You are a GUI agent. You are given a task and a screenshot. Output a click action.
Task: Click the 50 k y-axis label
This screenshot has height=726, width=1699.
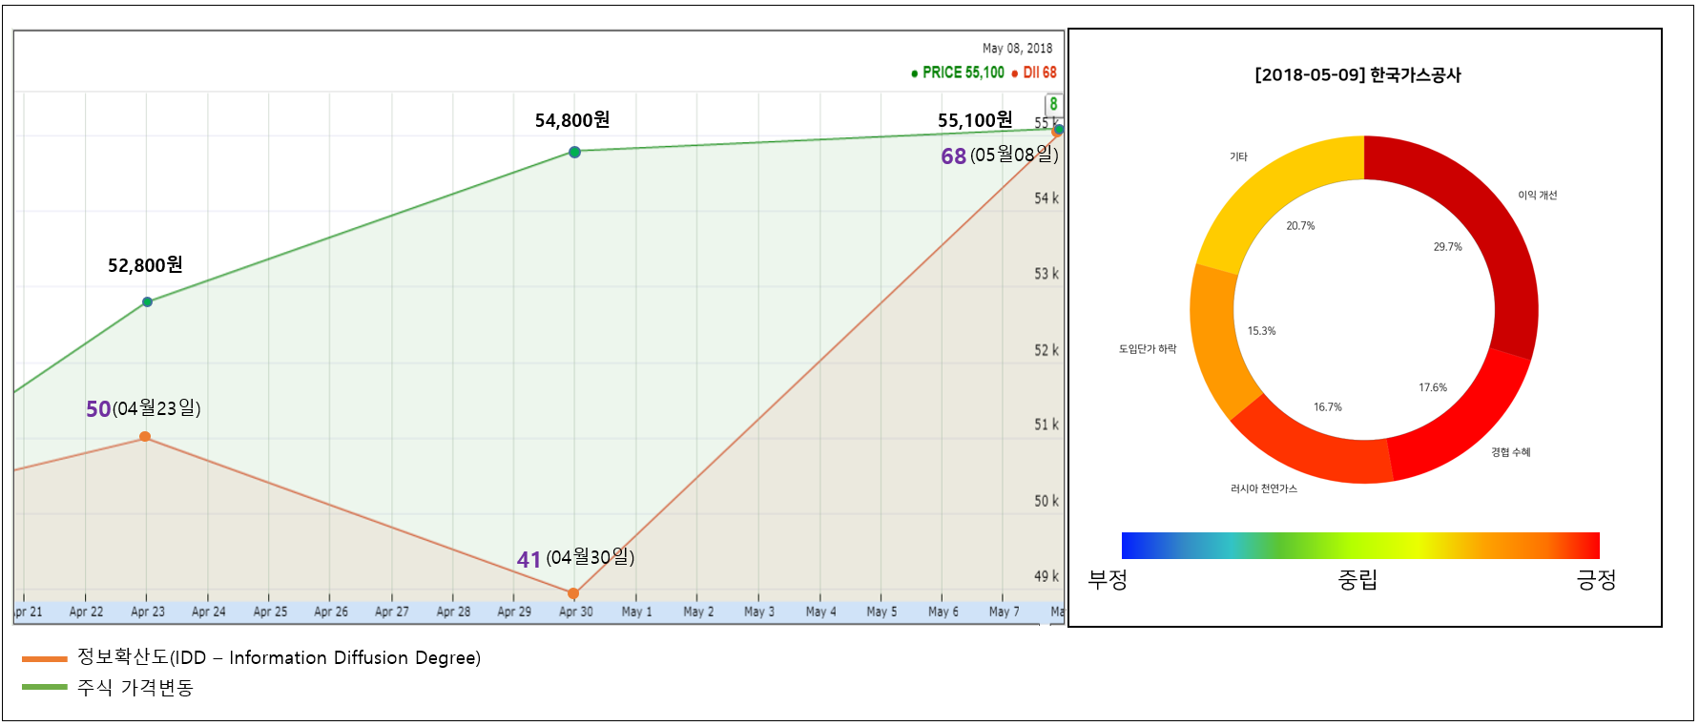pyautogui.click(x=1046, y=501)
